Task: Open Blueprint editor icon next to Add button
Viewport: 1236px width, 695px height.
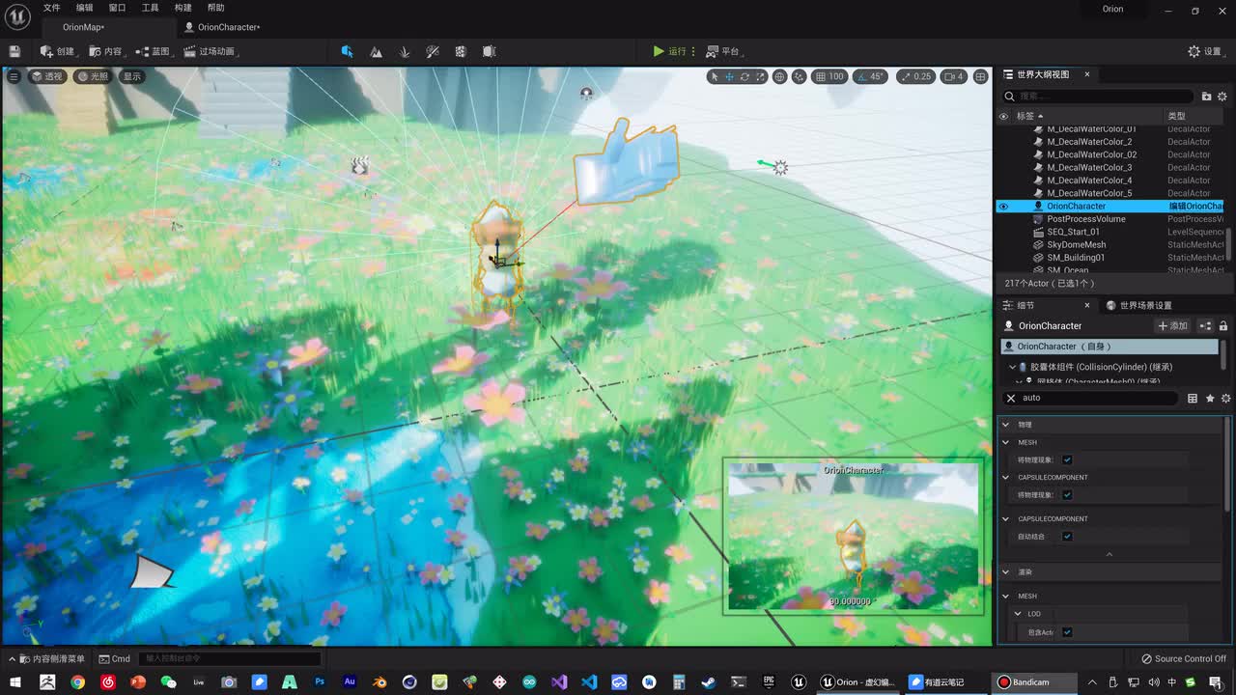Action: point(1206,326)
